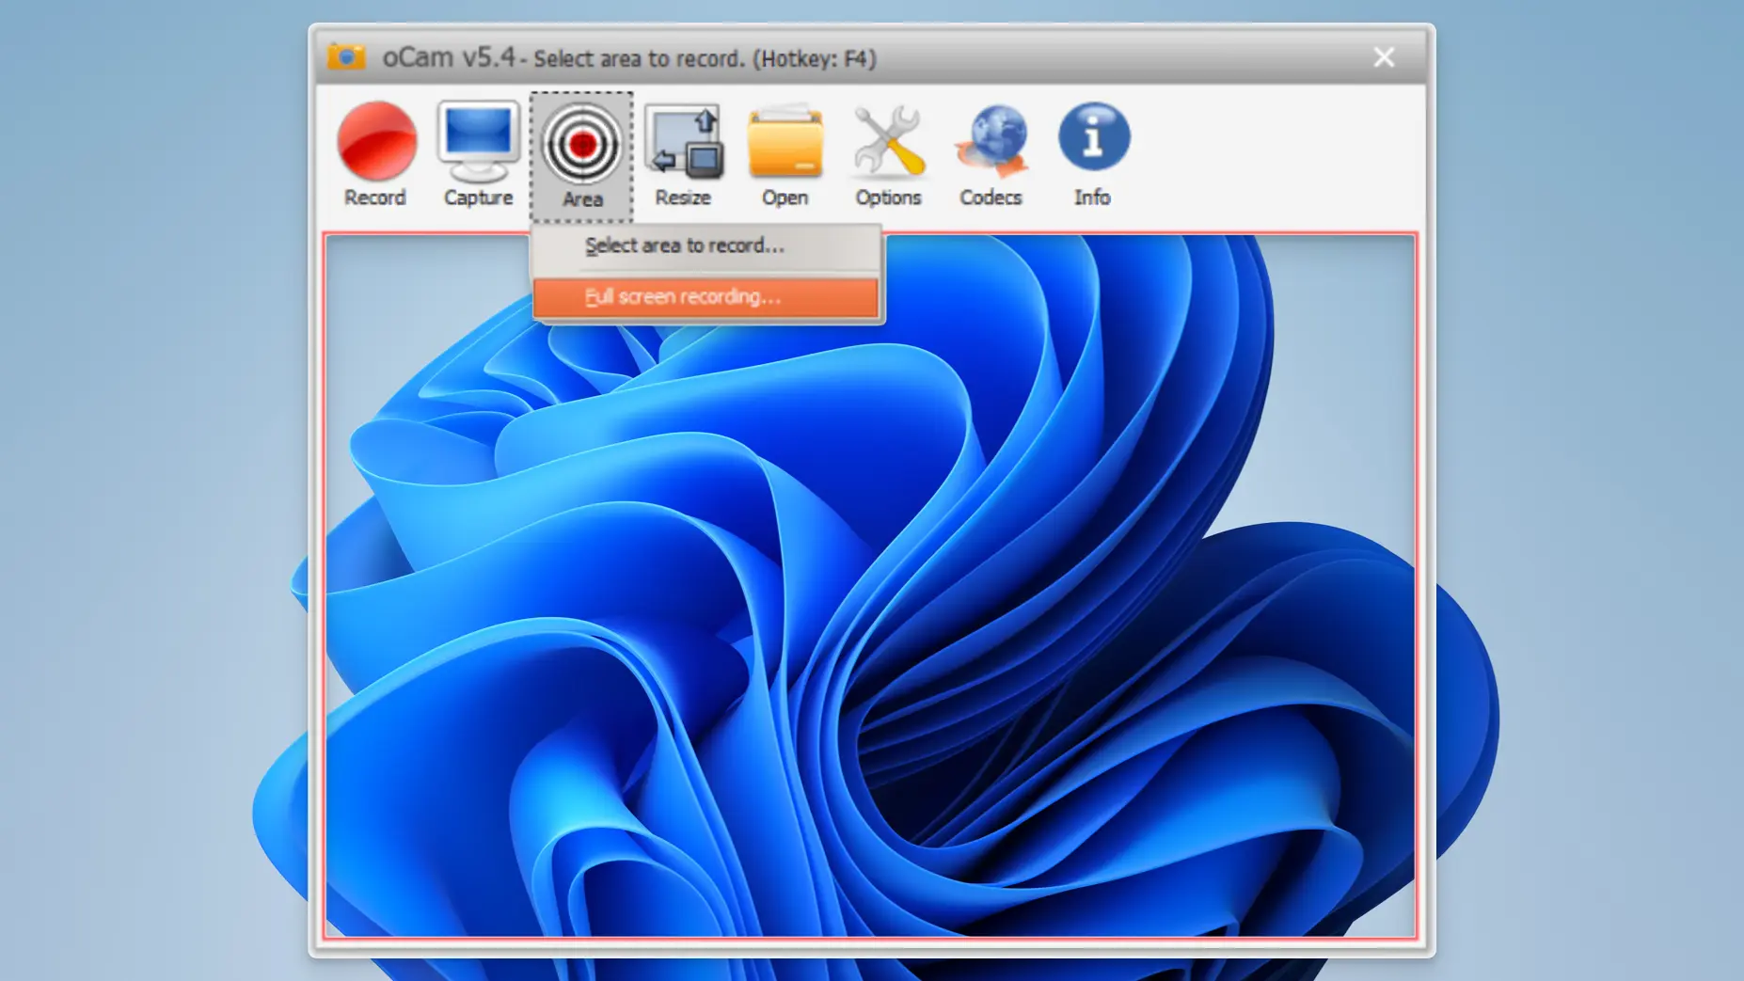Click the Capture monitor icon
The width and height of the screenshot is (1744, 981).
478,141
